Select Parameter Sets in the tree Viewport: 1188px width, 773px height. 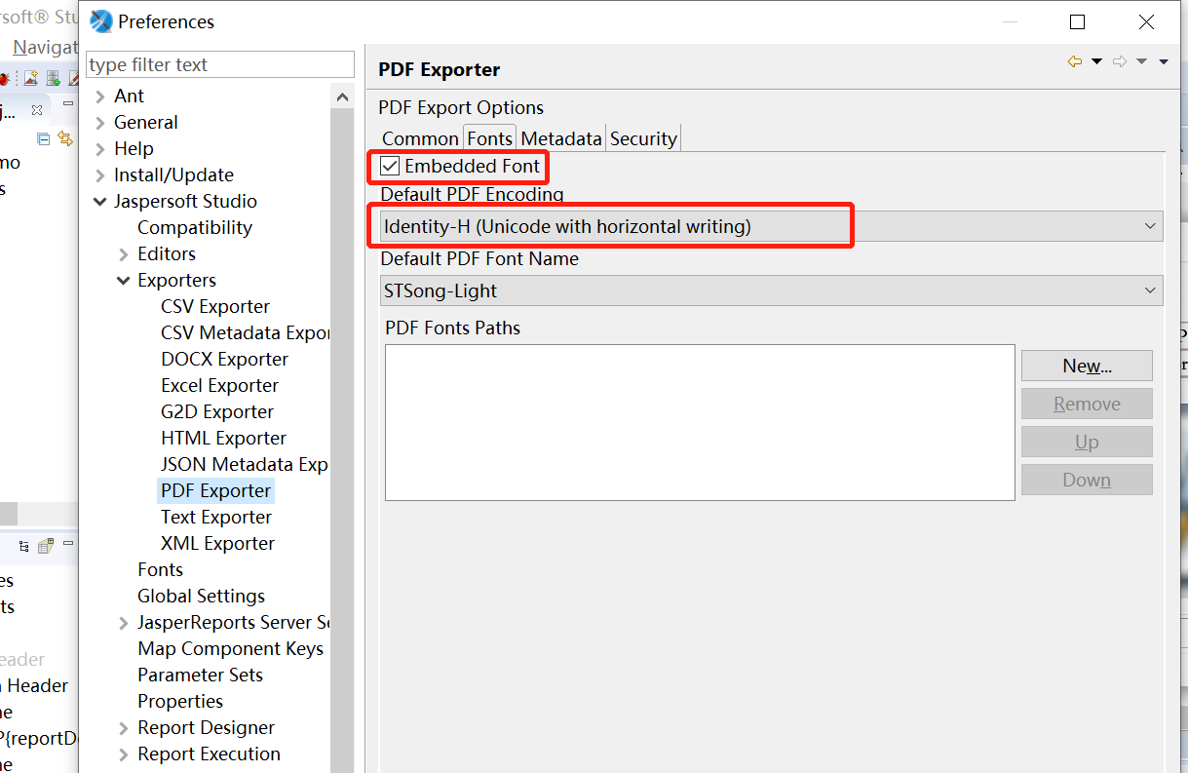tap(200, 676)
